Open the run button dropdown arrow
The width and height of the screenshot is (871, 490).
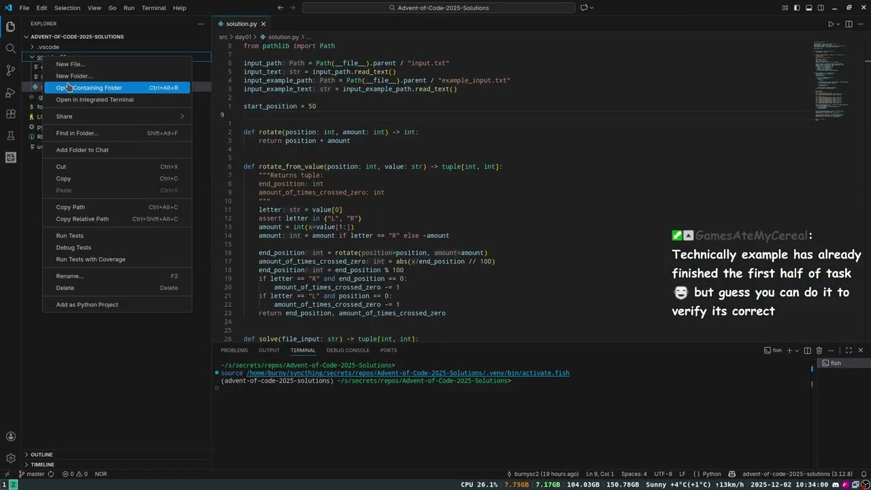[x=838, y=24]
